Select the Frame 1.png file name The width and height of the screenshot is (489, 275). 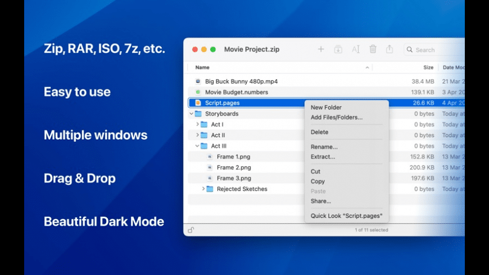click(234, 157)
